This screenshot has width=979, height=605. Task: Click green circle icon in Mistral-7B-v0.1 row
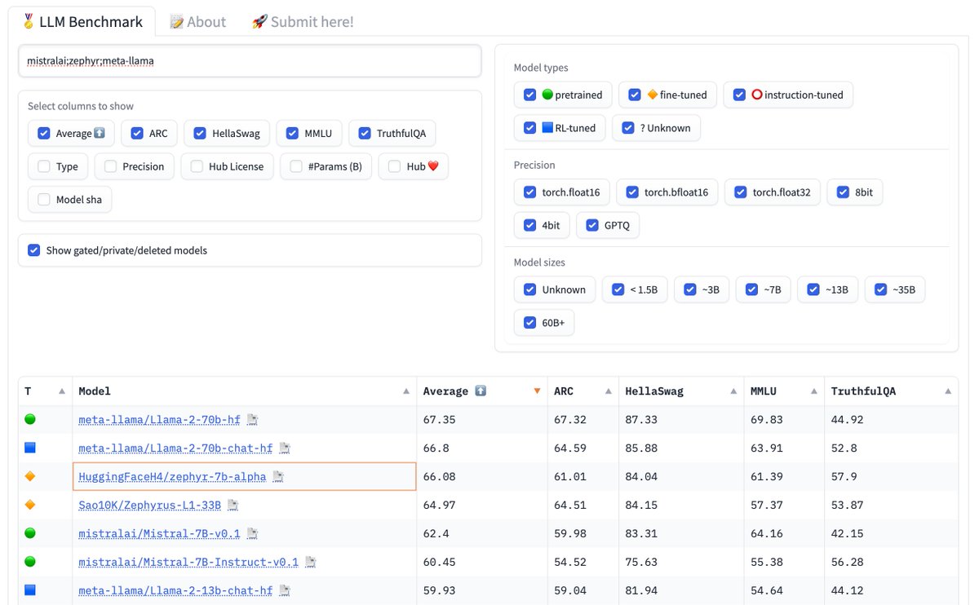pos(30,534)
